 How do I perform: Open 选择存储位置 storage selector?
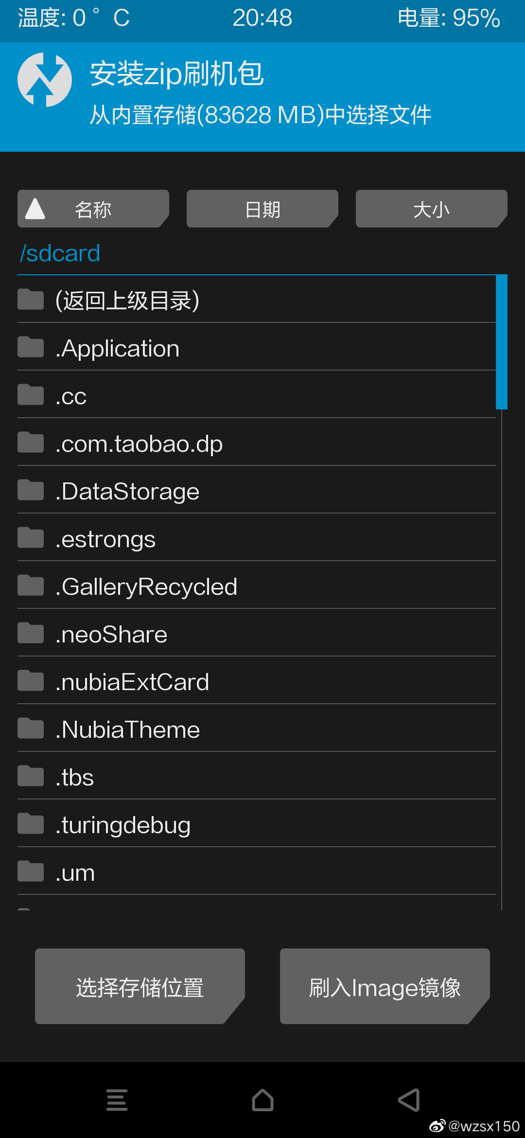coord(140,986)
